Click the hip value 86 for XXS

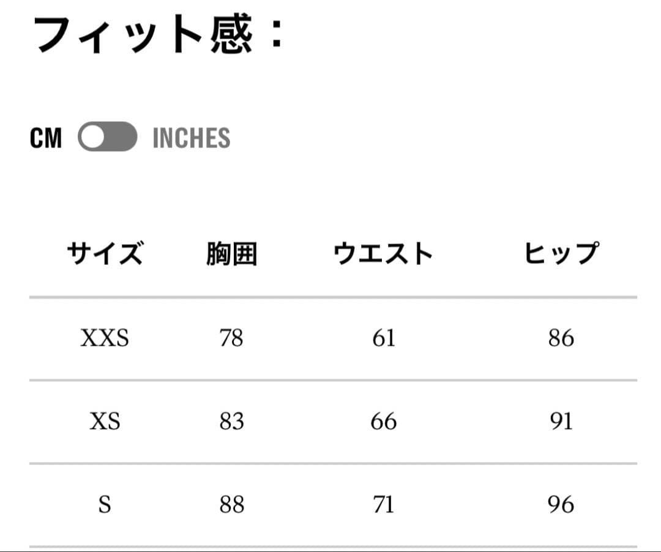tap(562, 338)
